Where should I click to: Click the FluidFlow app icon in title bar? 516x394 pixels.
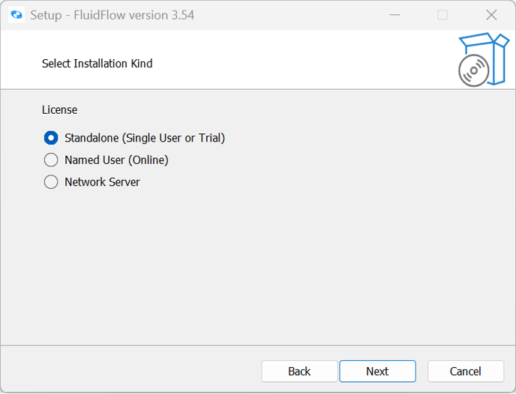[16, 15]
